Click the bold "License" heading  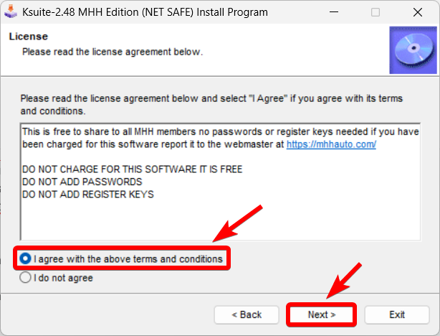[28, 36]
